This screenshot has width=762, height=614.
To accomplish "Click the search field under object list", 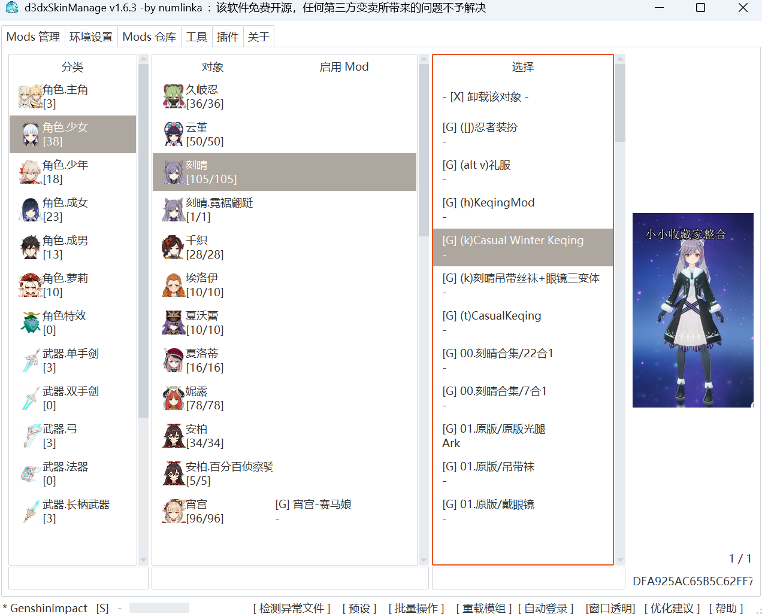I will pos(290,578).
